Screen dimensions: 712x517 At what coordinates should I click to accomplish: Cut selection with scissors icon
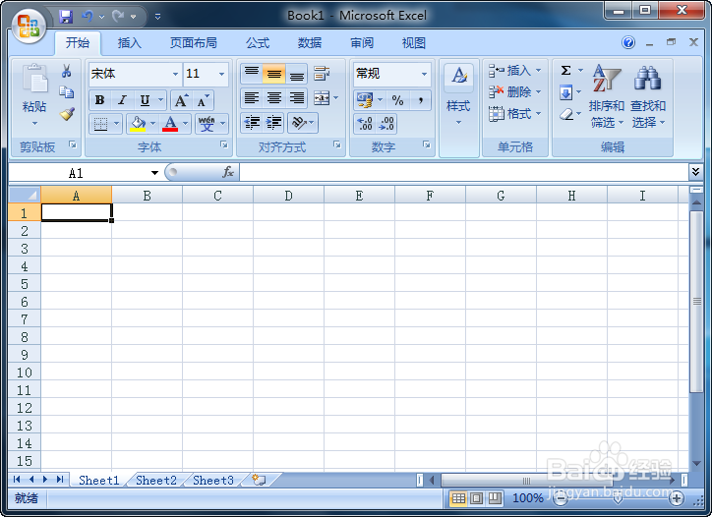click(x=67, y=71)
